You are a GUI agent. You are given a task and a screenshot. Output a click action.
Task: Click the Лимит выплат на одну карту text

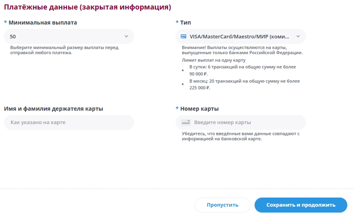click(214, 60)
